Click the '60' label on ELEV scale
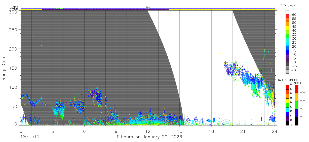 point(294,15)
